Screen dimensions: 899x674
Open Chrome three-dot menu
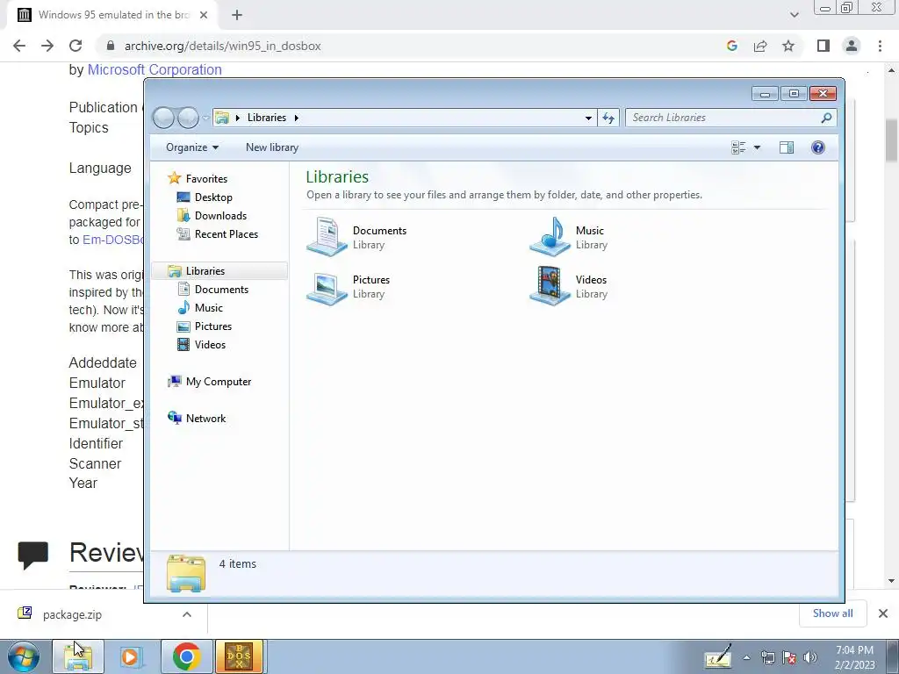(x=880, y=46)
